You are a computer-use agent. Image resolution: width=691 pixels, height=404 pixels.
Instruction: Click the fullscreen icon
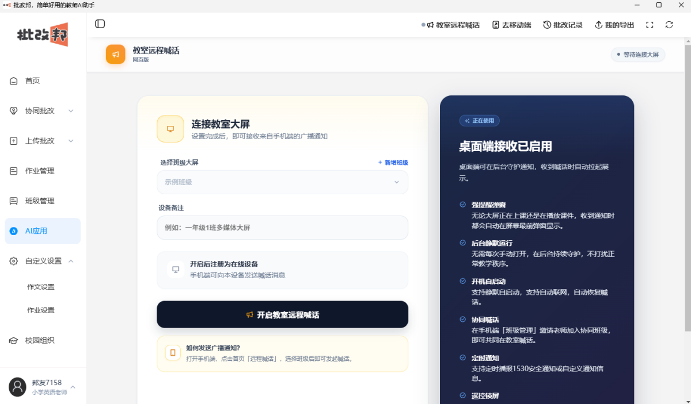click(x=650, y=25)
